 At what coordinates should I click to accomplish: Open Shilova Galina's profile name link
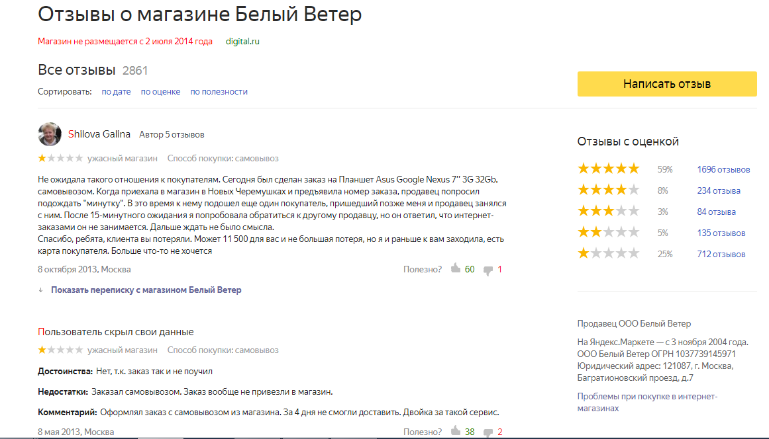pos(99,134)
